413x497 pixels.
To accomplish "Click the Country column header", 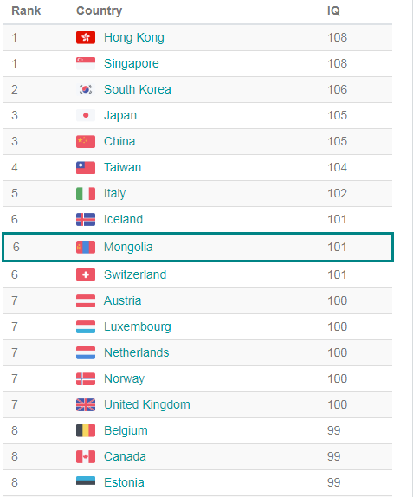I will [x=100, y=10].
